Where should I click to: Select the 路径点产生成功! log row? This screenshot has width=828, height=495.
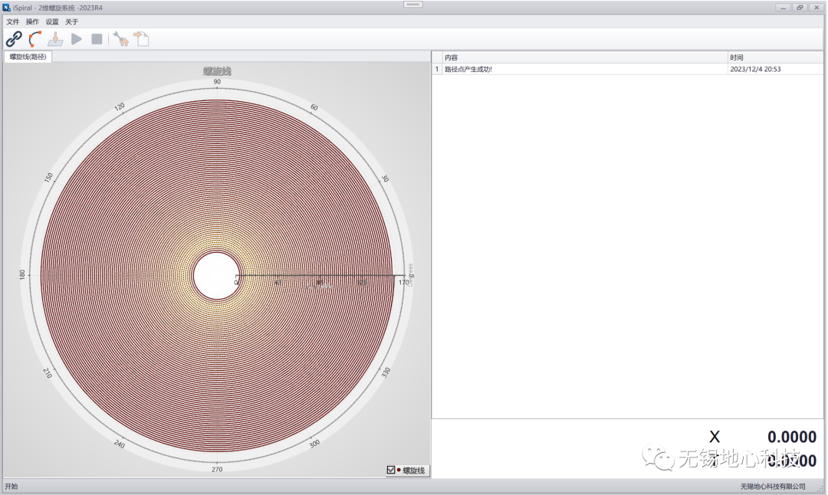coord(583,69)
